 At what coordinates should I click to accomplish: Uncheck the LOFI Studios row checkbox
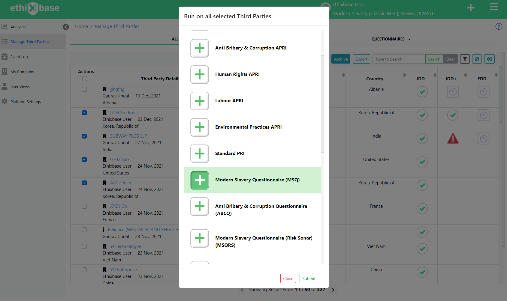pos(84,112)
